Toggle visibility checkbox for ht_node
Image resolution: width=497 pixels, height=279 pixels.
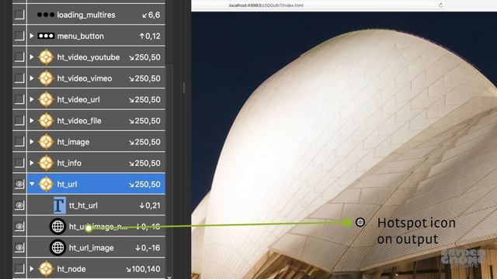19,269
